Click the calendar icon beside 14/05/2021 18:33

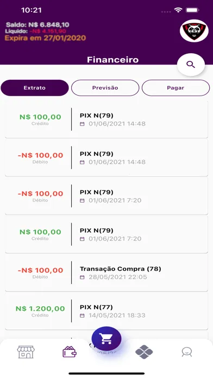click(x=82, y=316)
